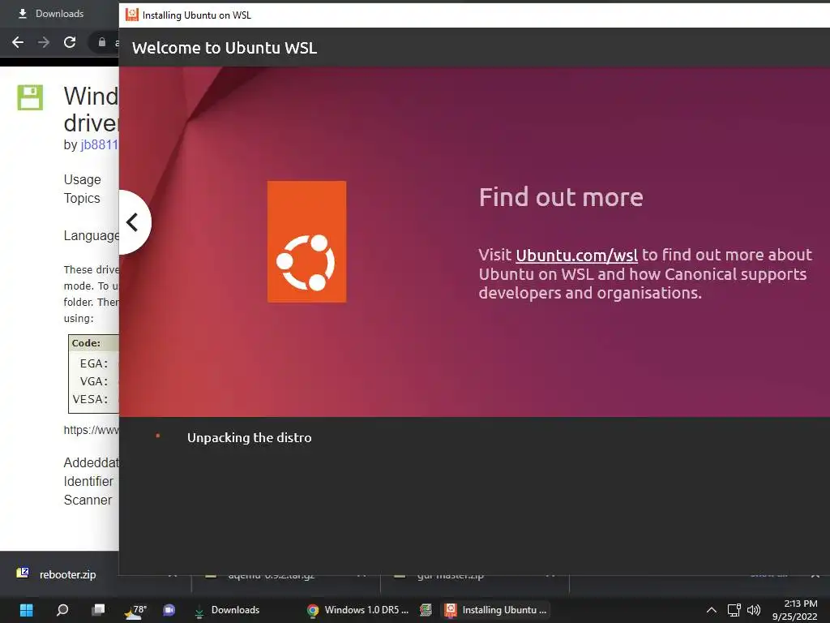Click the 'Usage' label on the web page
The image size is (830, 623).
pos(82,179)
